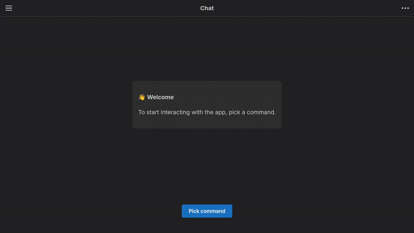This screenshot has height=233, width=414.
Task: Start interacting via the blue Pick command button
Action: point(207,211)
